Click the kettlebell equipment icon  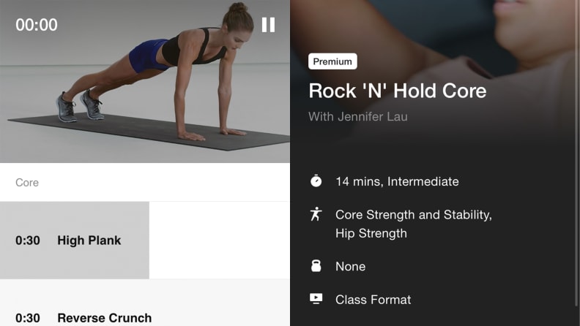coord(316,266)
